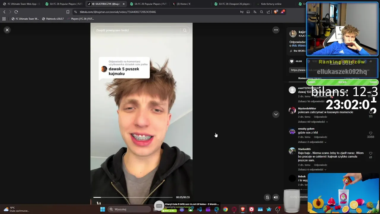Open Opera from taskbar
This screenshot has height=214, width=380.
234,209
